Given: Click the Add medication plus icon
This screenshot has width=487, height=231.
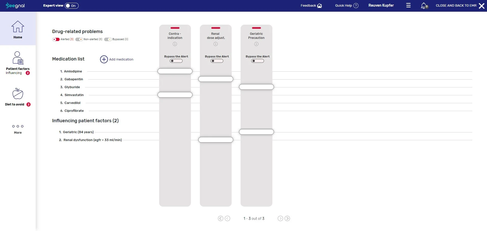Looking at the screenshot, I should tap(104, 59).
